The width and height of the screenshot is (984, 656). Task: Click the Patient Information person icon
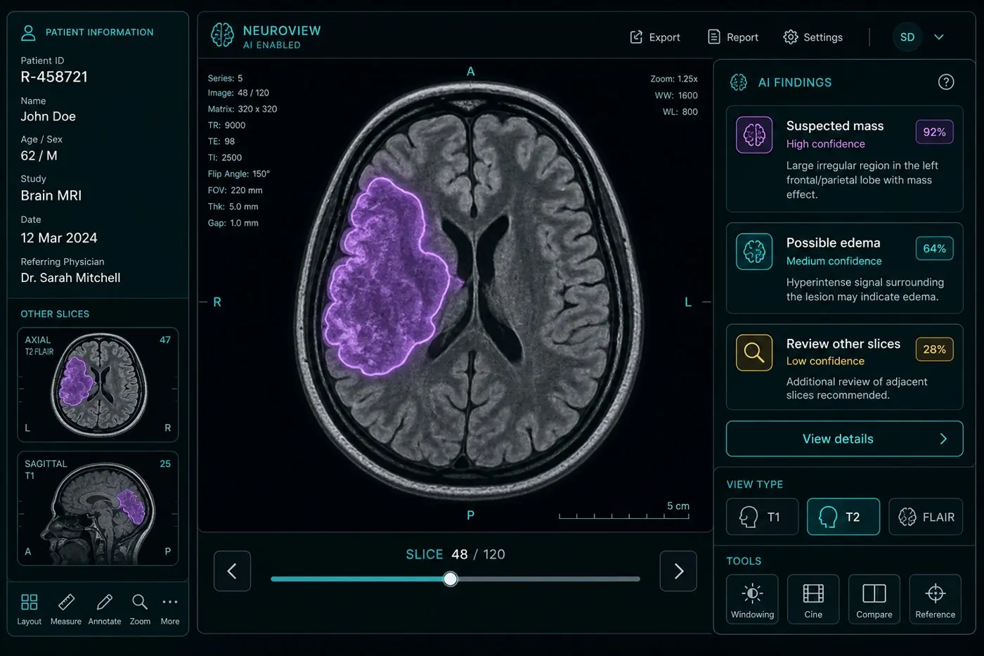[x=28, y=32]
